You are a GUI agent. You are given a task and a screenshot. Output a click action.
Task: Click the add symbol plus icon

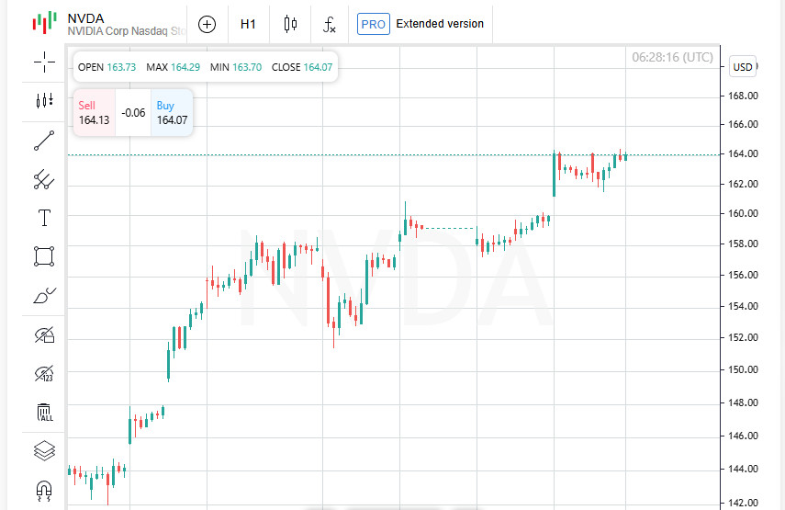click(207, 24)
